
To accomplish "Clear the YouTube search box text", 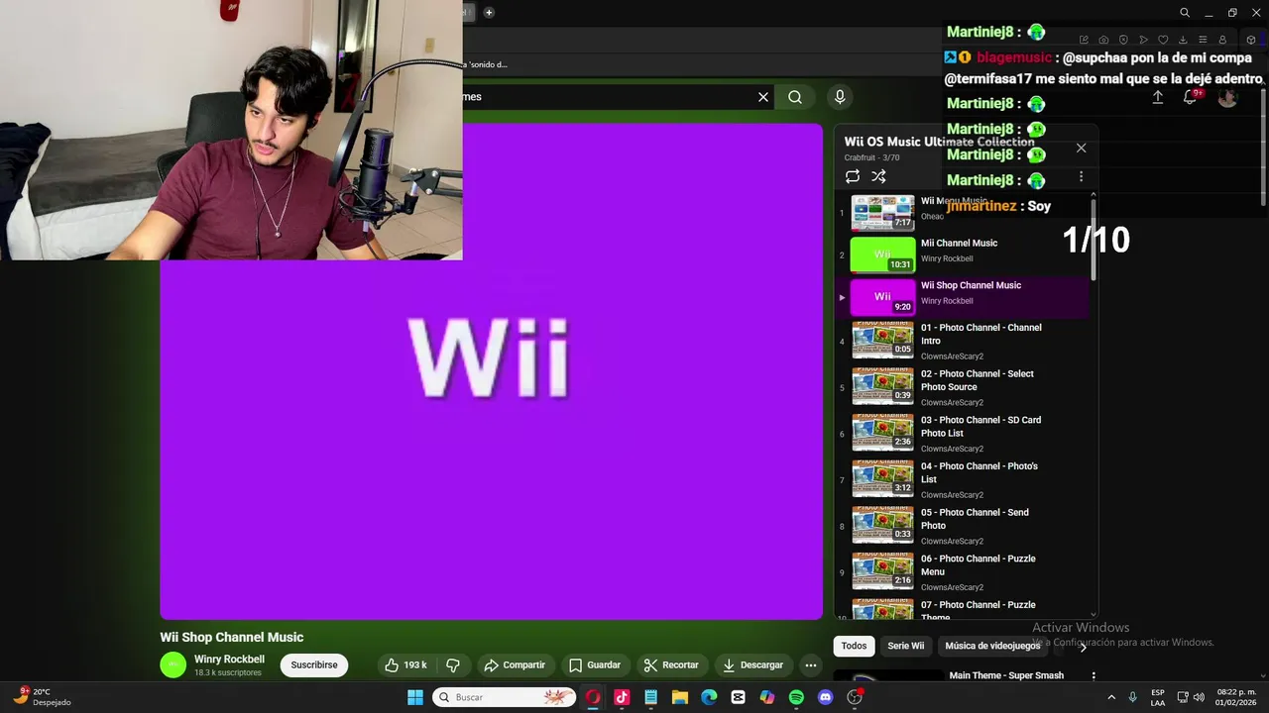I will pyautogui.click(x=763, y=97).
